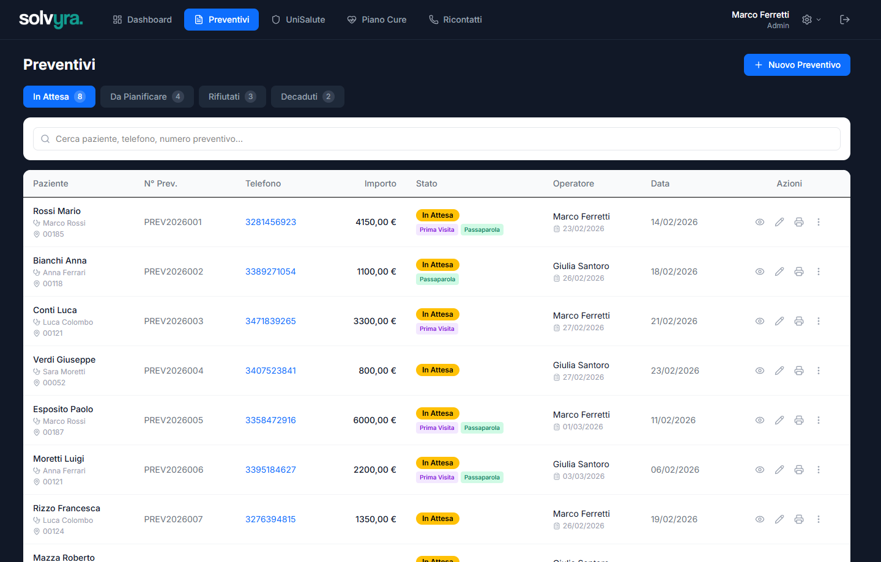
Task: Click the pencil icon for Conti Luca
Action: (x=779, y=321)
